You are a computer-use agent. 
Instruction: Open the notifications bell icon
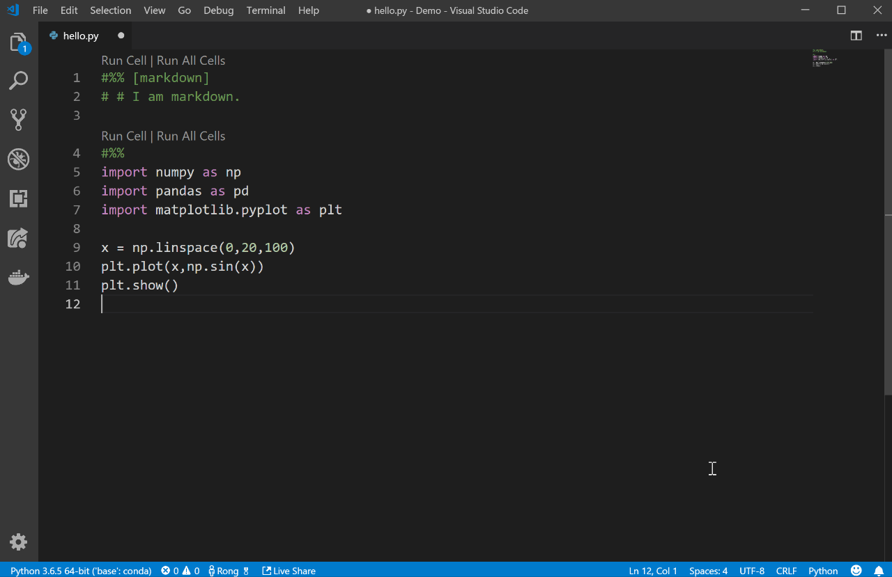coord(879,571)
